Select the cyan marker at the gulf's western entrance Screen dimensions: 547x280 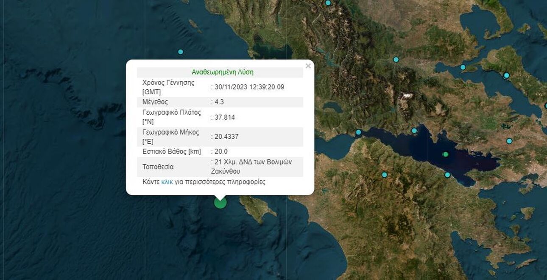[x=358, y=132]
